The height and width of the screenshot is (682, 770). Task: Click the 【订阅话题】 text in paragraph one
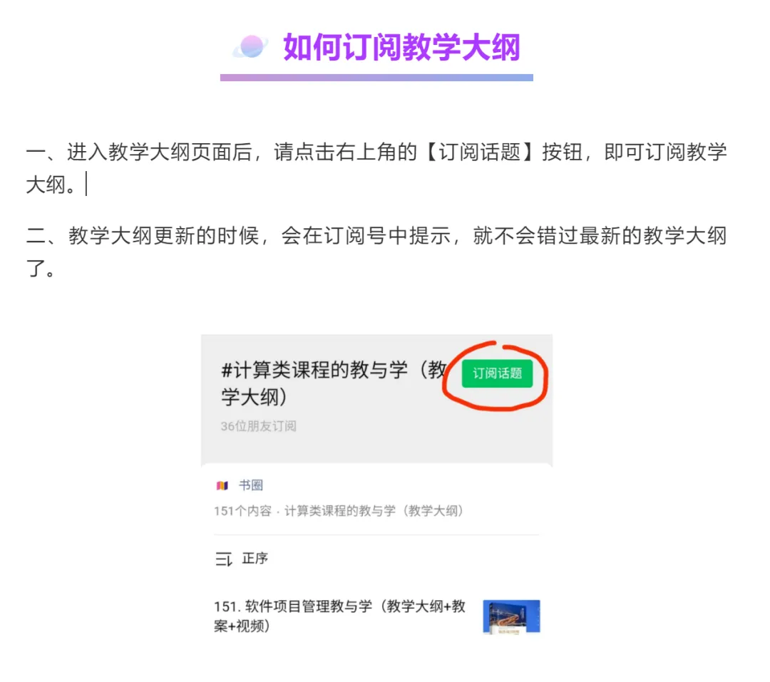pos(479,153)
